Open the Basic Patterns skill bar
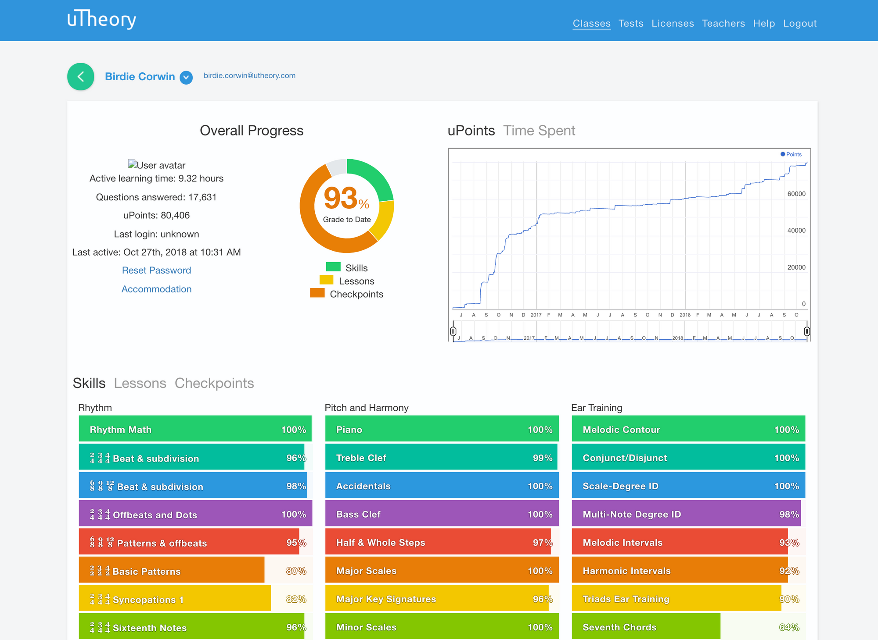878x640 pixels. tap(195, 571)
